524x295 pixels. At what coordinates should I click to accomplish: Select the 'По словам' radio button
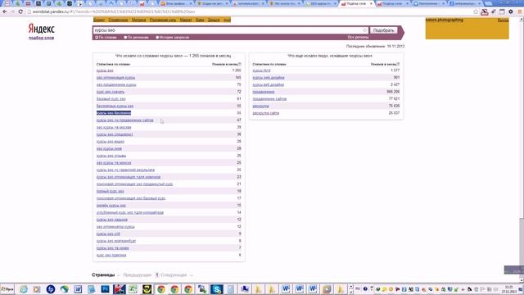click(x=97, y=38)
